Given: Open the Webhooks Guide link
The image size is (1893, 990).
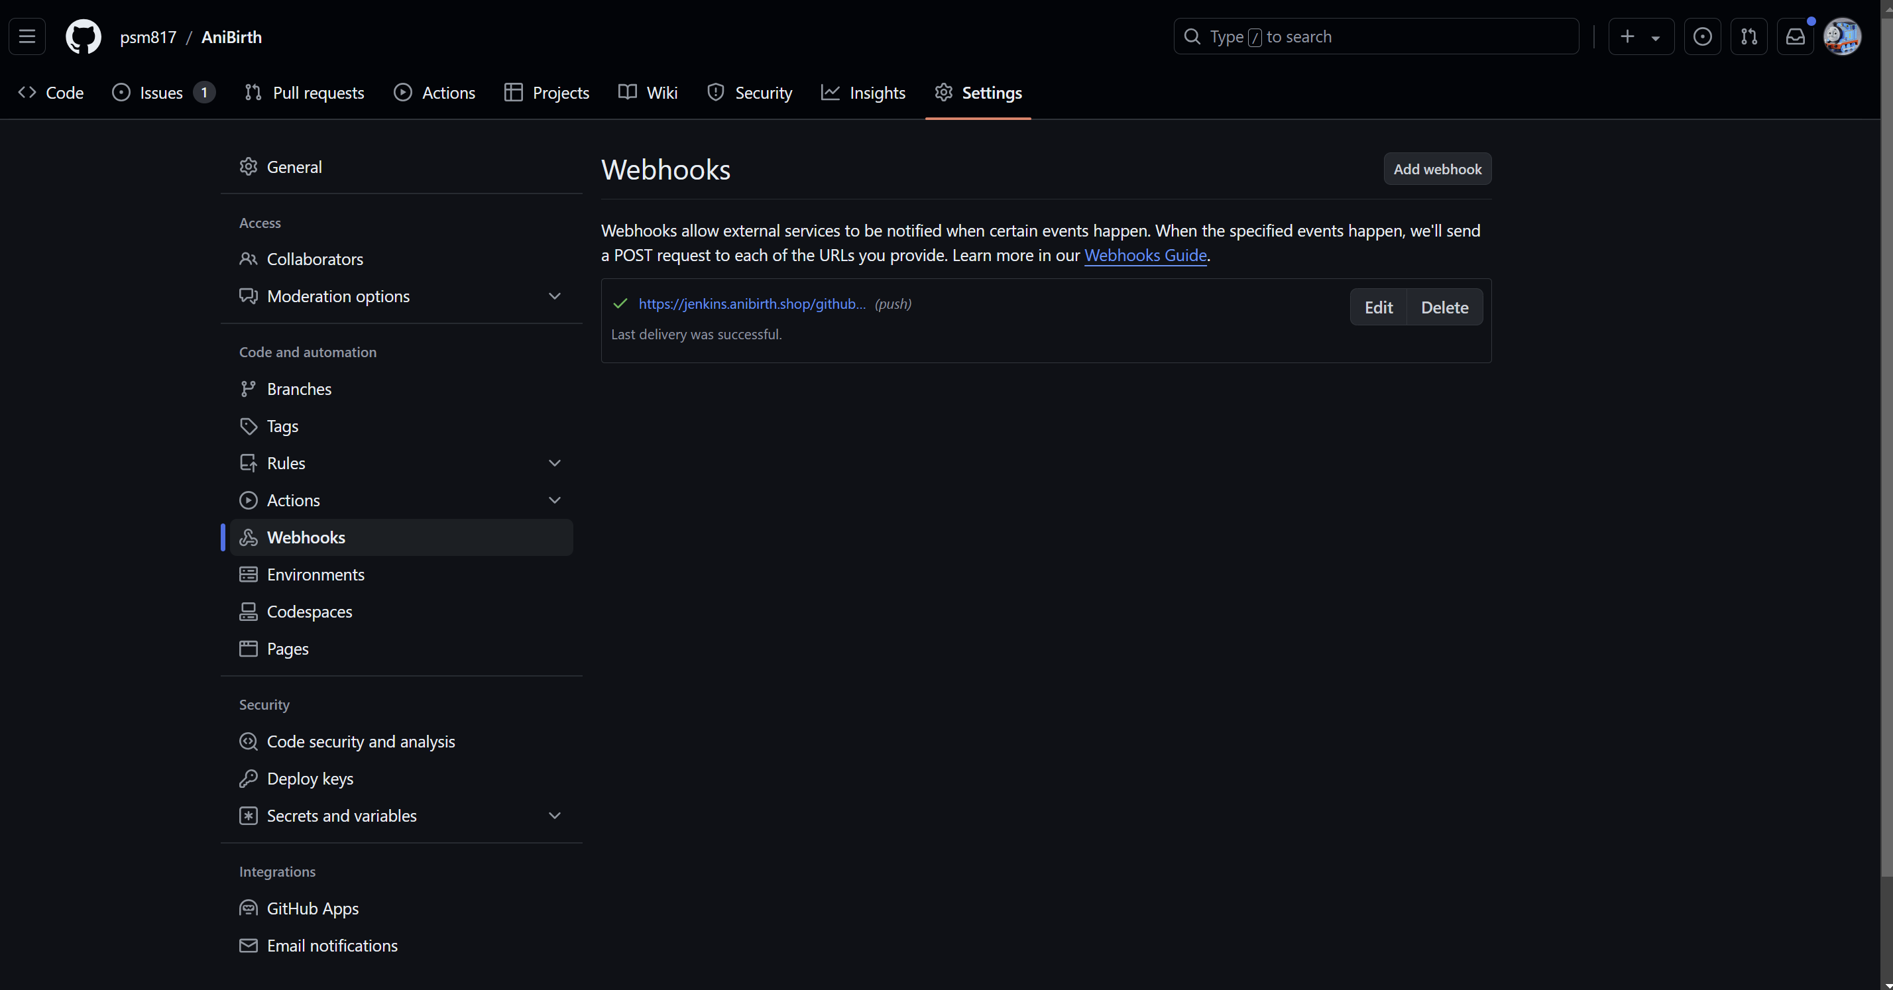Looking at the screenshot, I should coord(1145,256).
